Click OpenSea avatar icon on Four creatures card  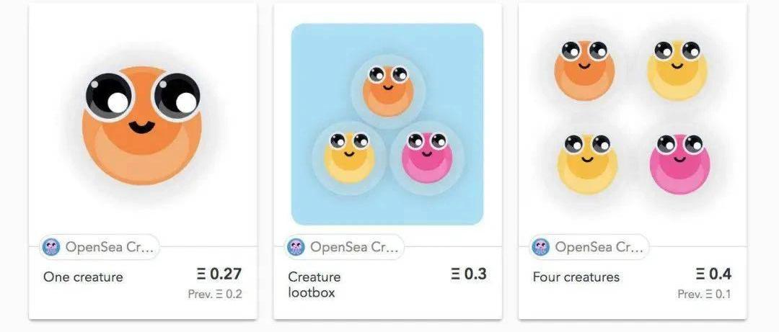click(x=540, y=248)
